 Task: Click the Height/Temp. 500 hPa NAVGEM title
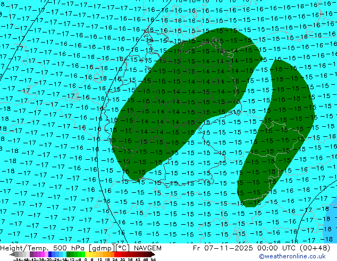point(81,248)
